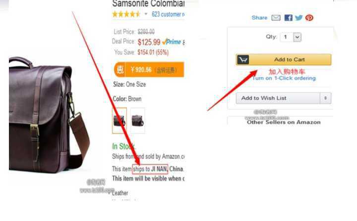Screen dimensions: 357x221
Task: Select the first brown bag color swatch
Action: [x=119, y=120]
